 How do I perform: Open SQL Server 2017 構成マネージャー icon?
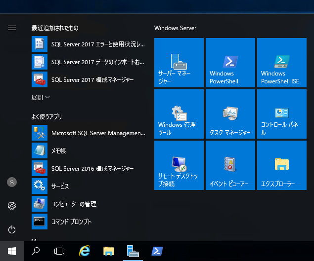40,79
